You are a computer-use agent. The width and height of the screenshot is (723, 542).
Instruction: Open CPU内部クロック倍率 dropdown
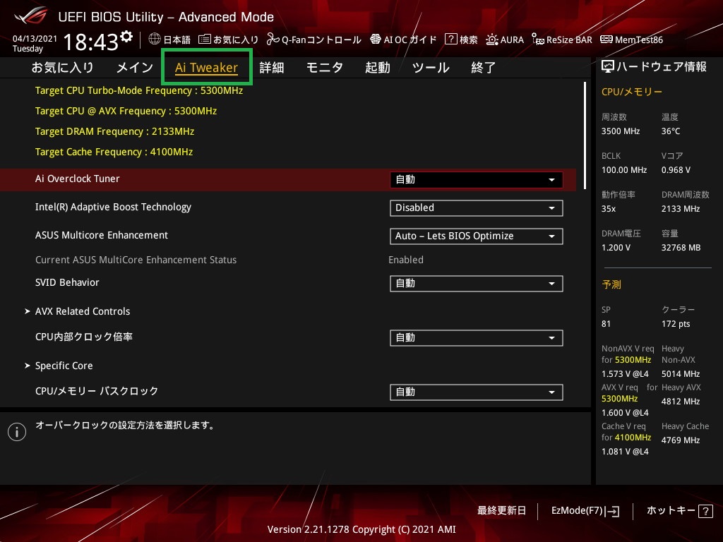point(476,338)
